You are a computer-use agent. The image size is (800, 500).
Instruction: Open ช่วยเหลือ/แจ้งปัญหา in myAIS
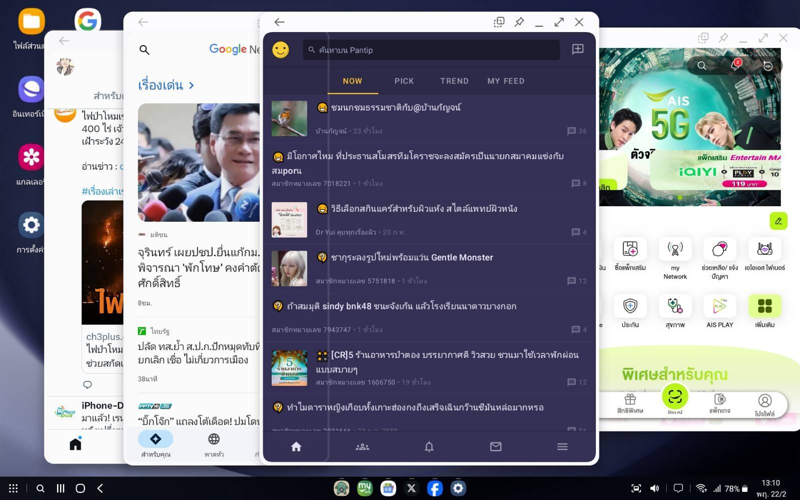point(719,259)
